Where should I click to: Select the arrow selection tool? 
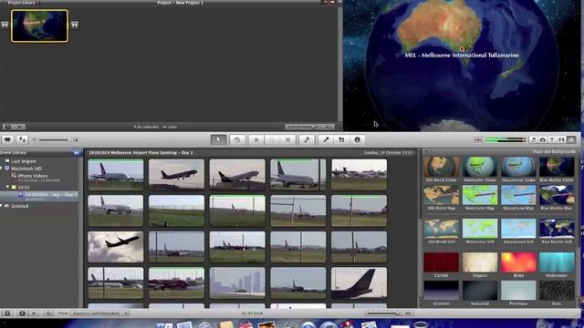[x=218, y=139]
